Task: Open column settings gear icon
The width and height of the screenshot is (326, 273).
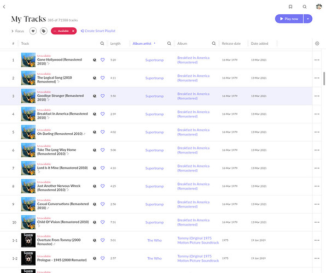Action: tap(317, 43)
